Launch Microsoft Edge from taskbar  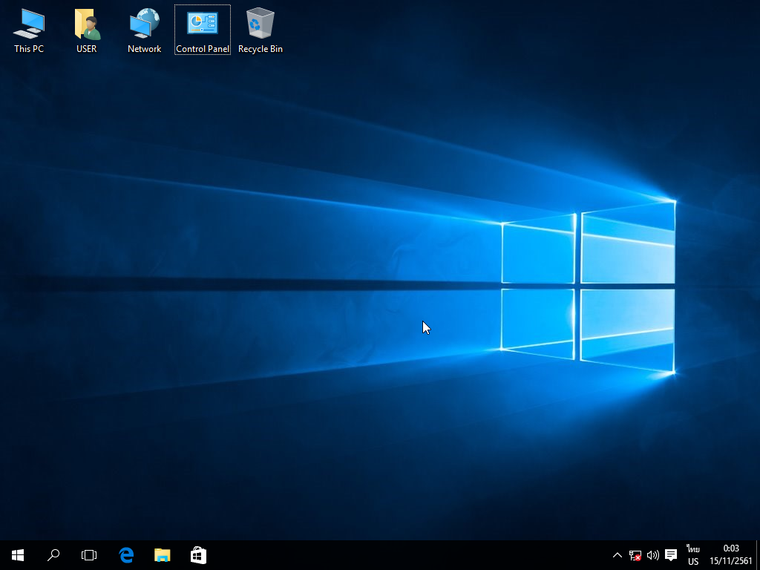pyautogui.click(x=126, y=555)
